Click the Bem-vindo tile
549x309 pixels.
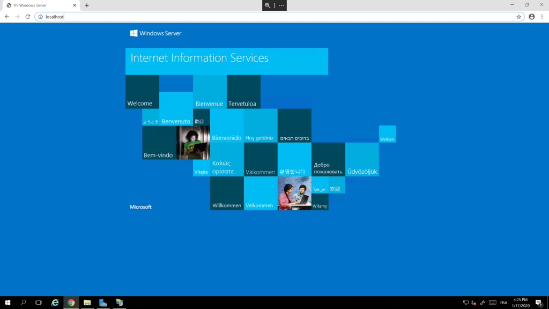(159, 143)
